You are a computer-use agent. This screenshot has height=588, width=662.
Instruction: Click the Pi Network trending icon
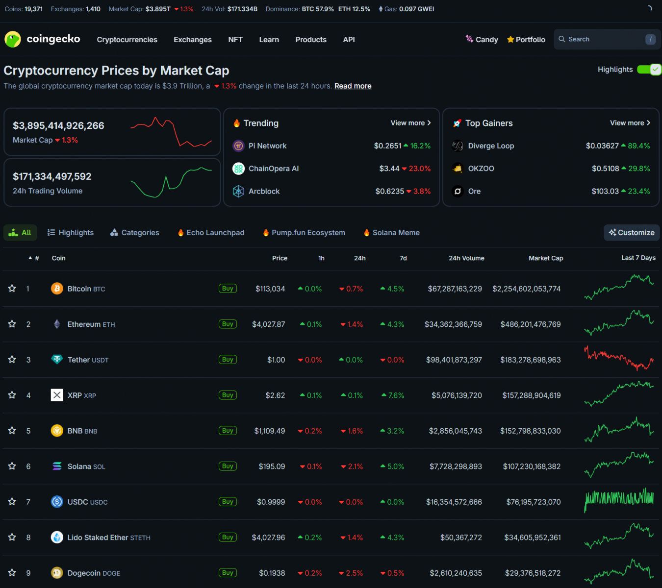[x=238, y=146]
